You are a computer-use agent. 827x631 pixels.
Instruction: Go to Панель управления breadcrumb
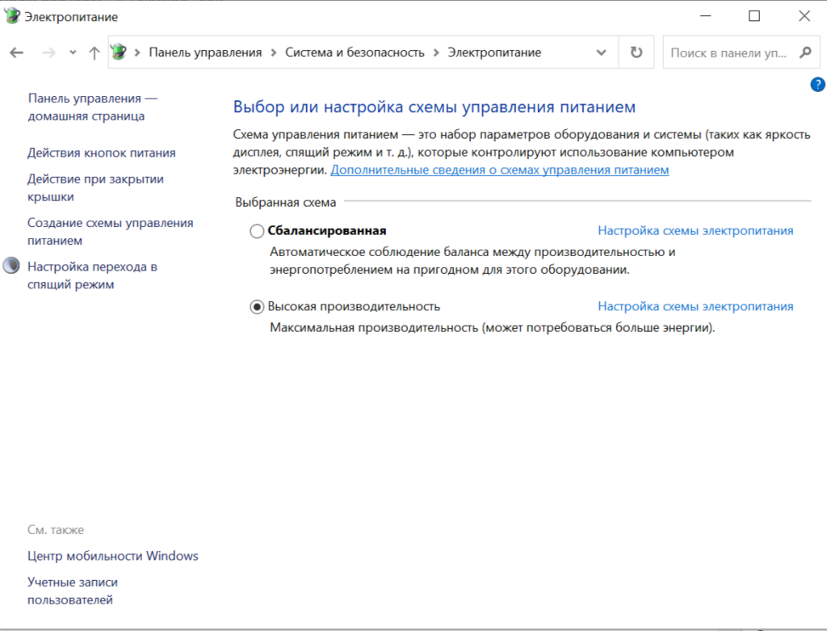[x=205, y=53]
